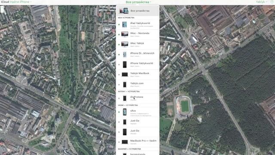Viewport: 275px width, 155px height.
Task: Collapse the Все устройства dropdown in header
Action: (x=138, y=2)
